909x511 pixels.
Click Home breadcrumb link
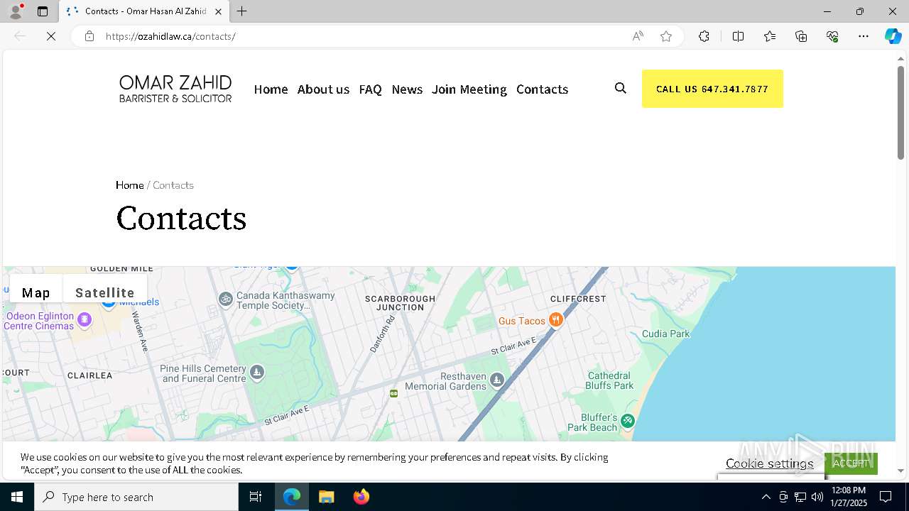tap(129, 185)
